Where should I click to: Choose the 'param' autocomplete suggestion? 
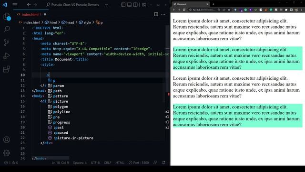(x=106, y=86)
